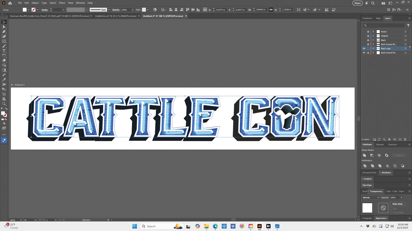Delete selection using Layers trash icon
This screenshot has height=231, width=412.
[x=405, y=140]
